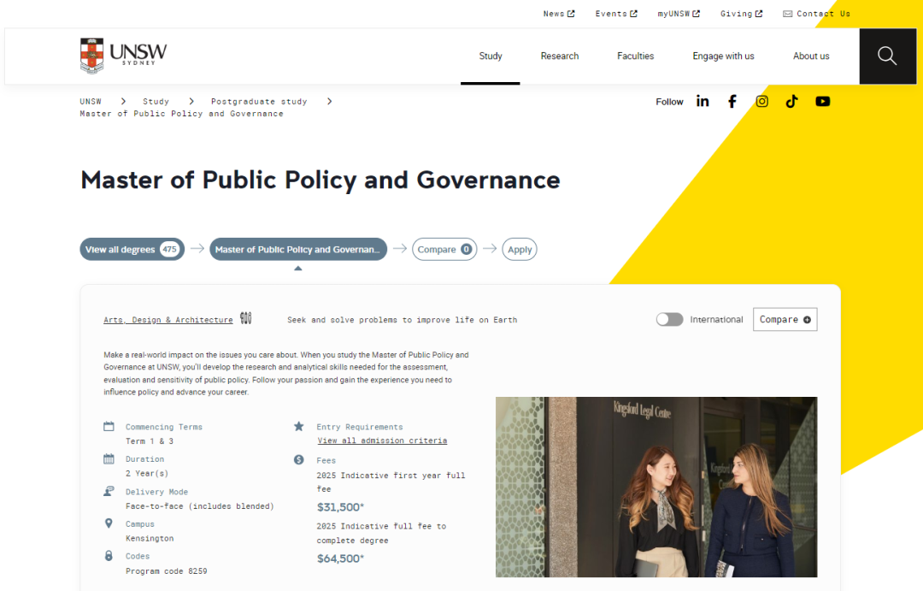Screen dimensions: 923x591
Task: Toggle the International student switch
Action: coord(669,319)
